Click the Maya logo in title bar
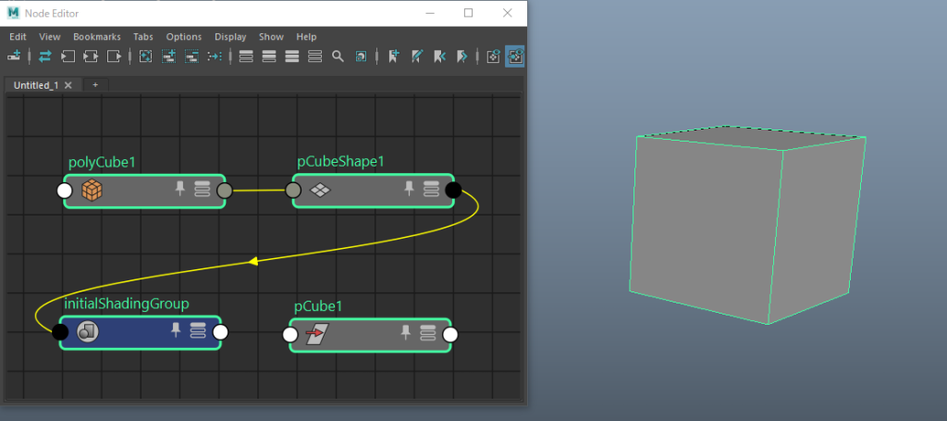Viewport: 947px width, 421px height. click(x=13, y=13)
